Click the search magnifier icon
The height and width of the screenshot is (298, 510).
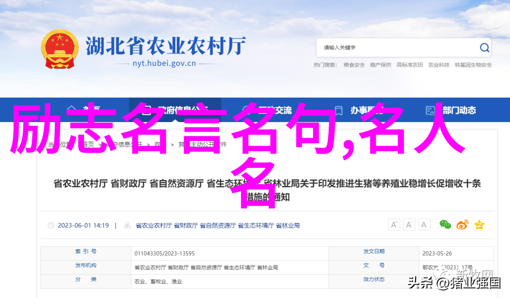tap(484, 48)
